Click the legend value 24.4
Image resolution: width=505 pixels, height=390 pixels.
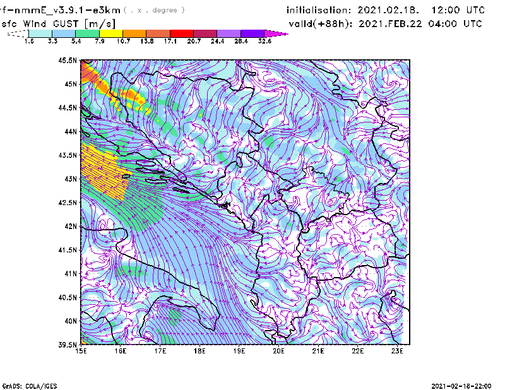pos(217,41)
